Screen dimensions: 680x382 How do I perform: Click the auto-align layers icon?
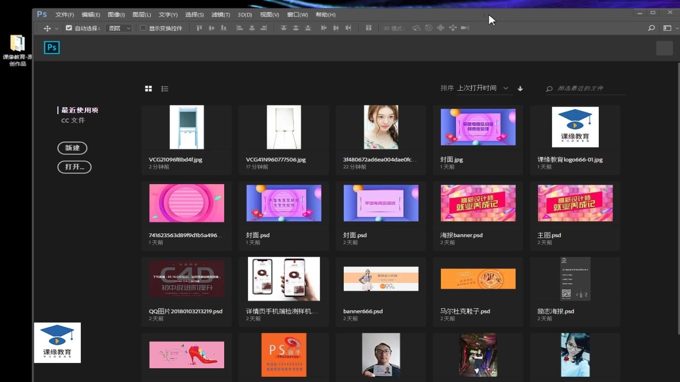[368, 28]
